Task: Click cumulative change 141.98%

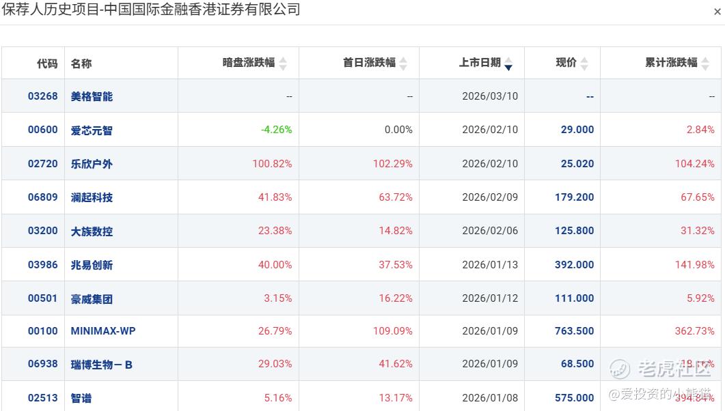Action: [x=695, y=265]
